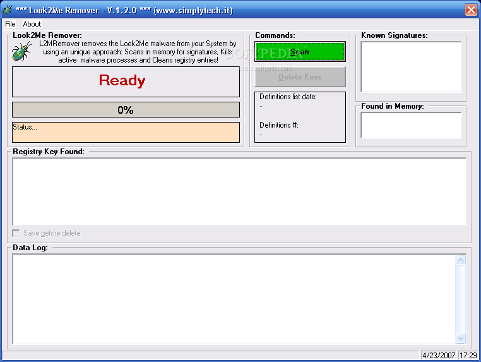Click the Data Log scrollbar up arrow
This screenshot has width=481, height=362.
click(460, 260)
